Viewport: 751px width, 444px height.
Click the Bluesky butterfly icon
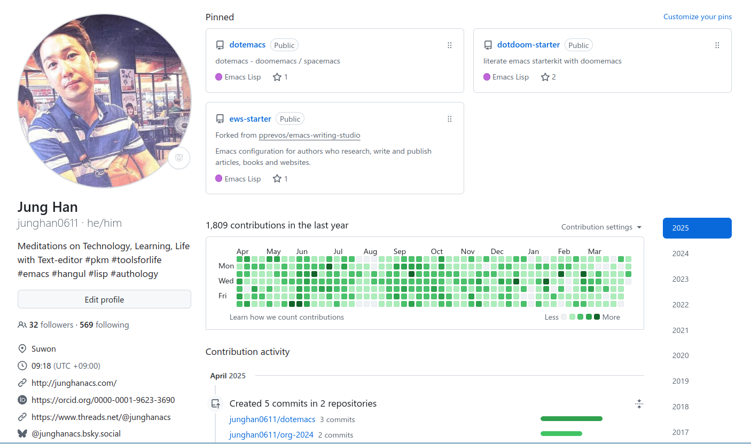pos(22,433)
